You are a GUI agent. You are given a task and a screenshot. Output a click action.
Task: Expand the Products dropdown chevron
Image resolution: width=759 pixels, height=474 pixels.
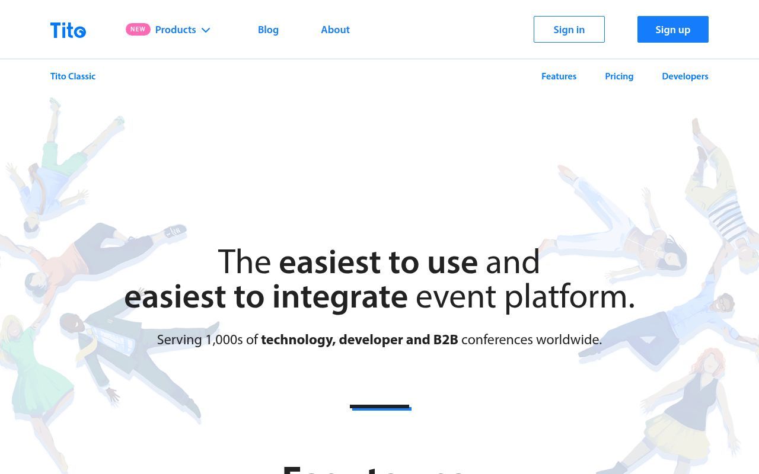tap(206, 30)
